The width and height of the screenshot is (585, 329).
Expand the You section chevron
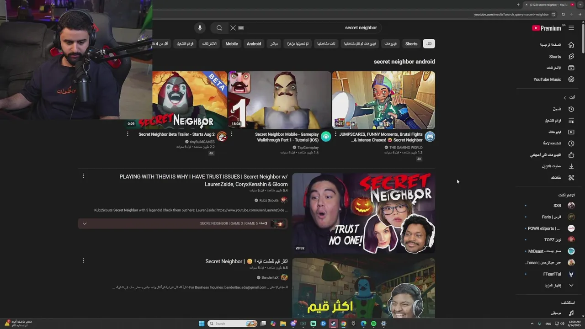click(565, 97)
